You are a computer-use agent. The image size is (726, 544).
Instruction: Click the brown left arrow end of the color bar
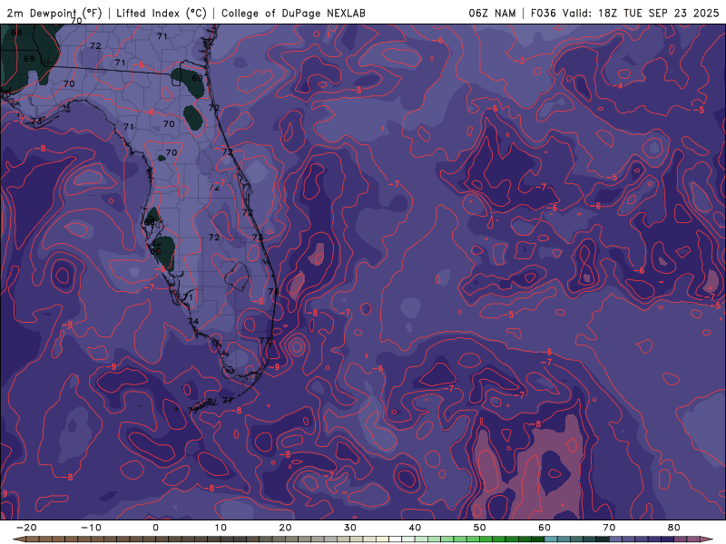coord(18,539)
